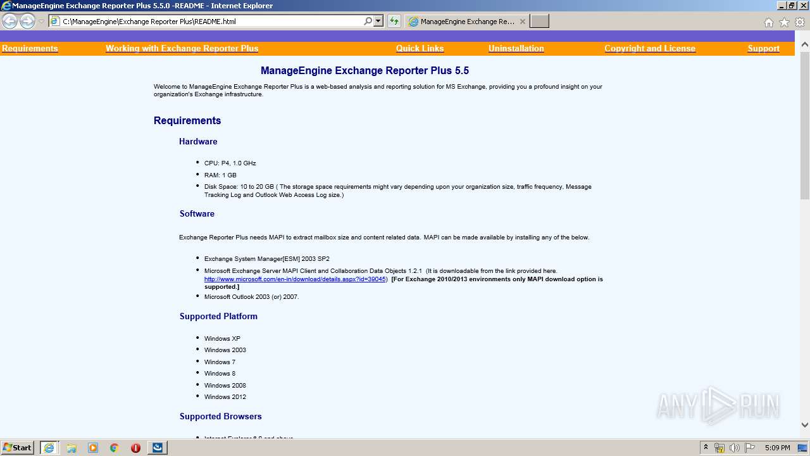Click the Requirements section heading

click(187, 121)
